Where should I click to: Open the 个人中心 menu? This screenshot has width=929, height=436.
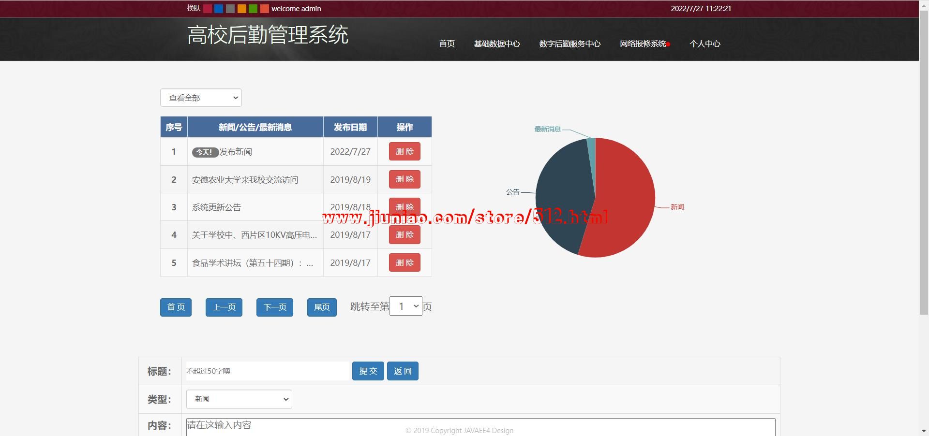coord(705,44)
